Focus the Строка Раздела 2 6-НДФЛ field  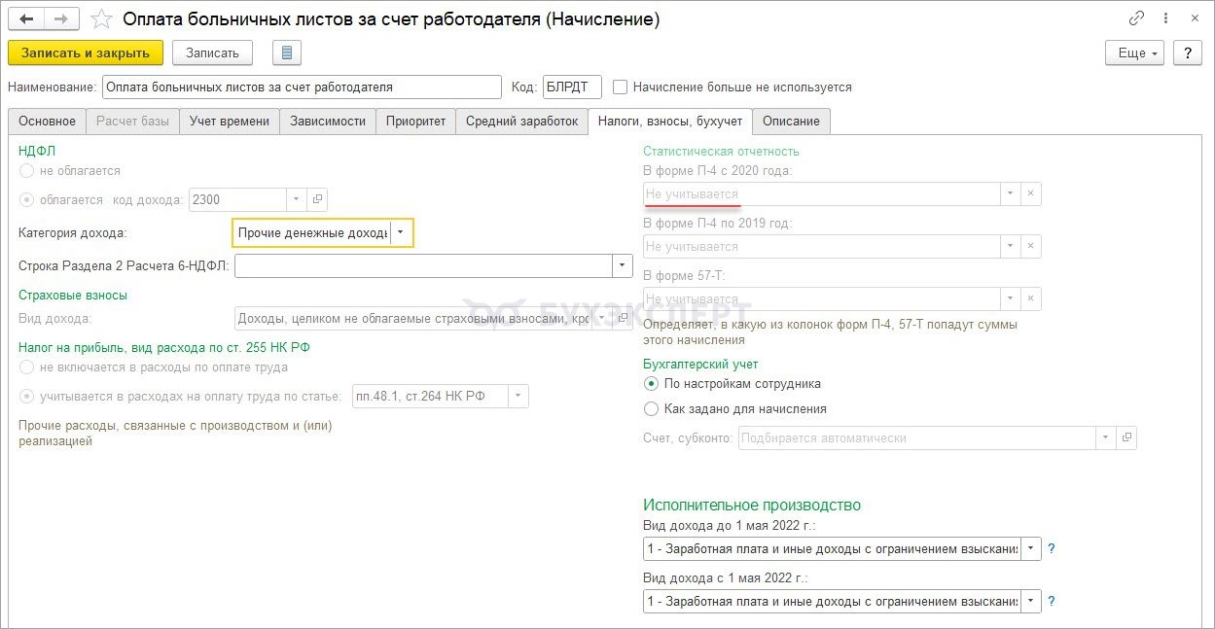423,266
